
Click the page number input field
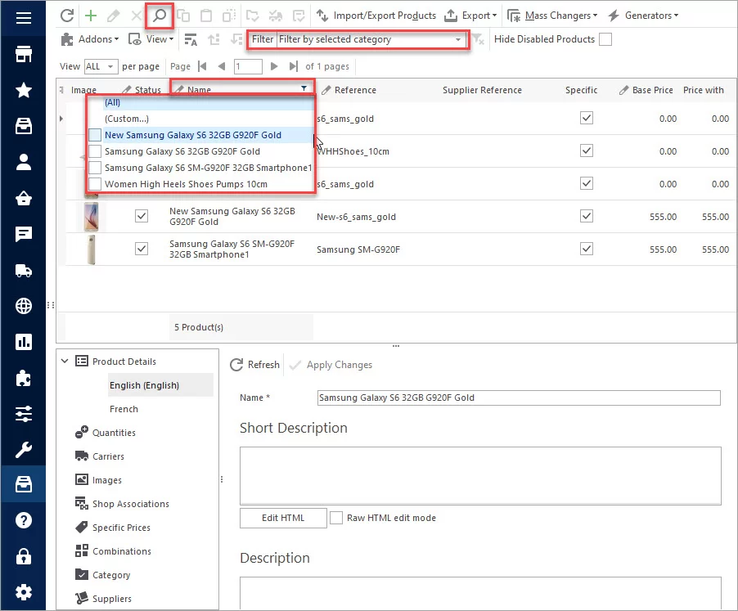tap(248, 66)
